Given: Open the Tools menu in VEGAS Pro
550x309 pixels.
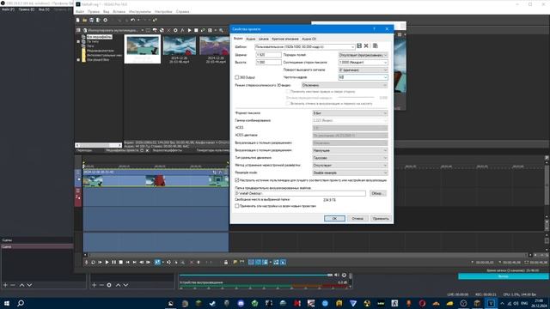Looking at the screenshot, I should (x=139, y=11).
